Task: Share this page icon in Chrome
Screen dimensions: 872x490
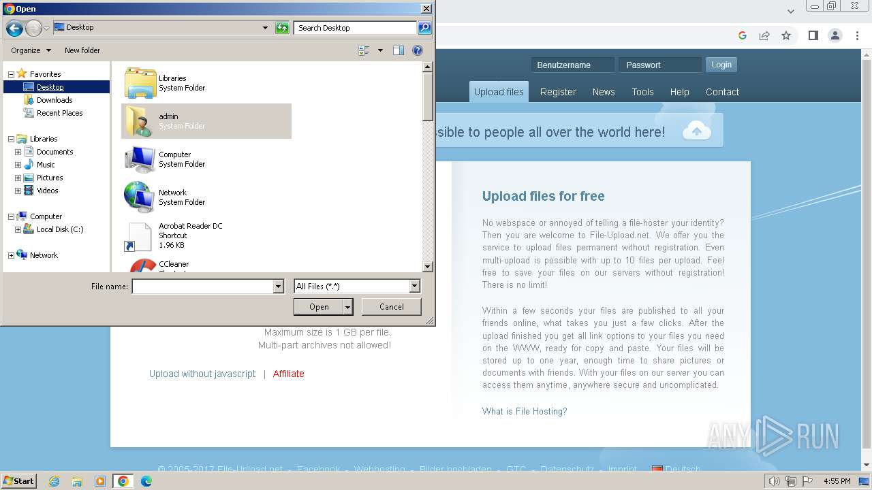Action: pyautogui.click(x=764, y=35)
